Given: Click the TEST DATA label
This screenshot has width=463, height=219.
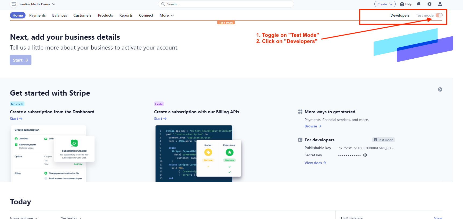Looking at the screenshot, I should (226, 22).
